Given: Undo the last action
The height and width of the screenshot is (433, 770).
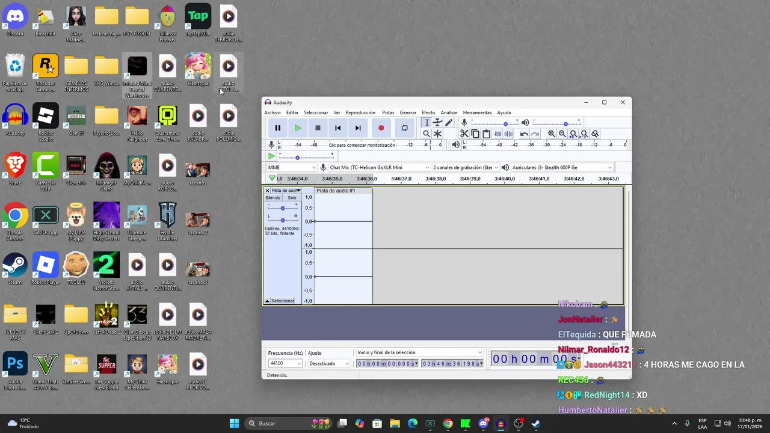Looking at the screenshot, I should (524, 134).
